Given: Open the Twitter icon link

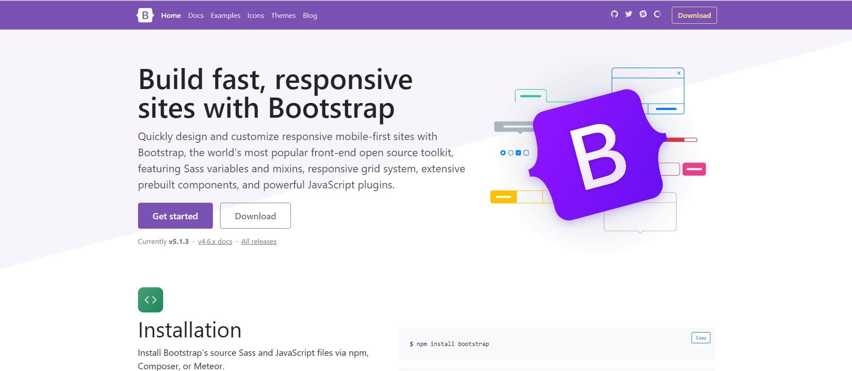Looking at the screenshot, I should click(629, 14).
